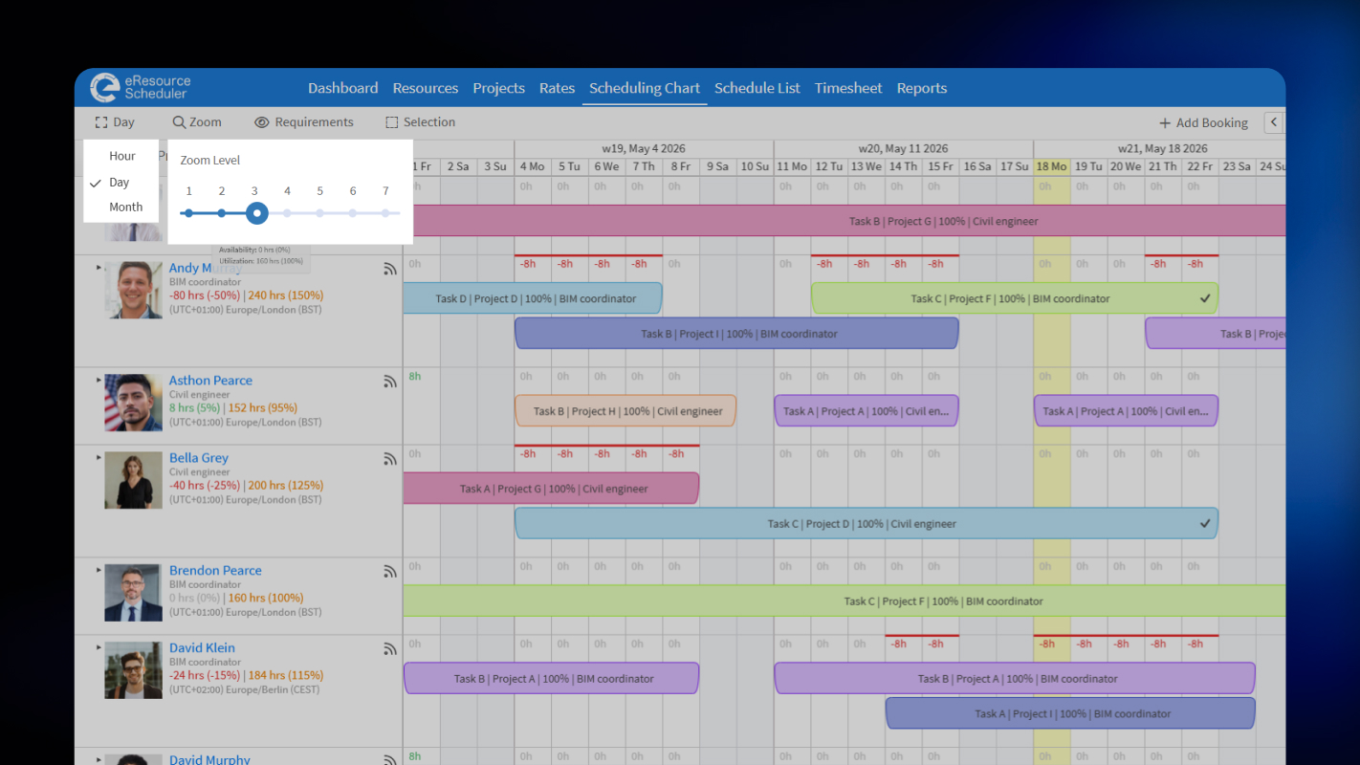Click Bella Grey's profile photo
The image size is (1360, 765).
(134, 480)
